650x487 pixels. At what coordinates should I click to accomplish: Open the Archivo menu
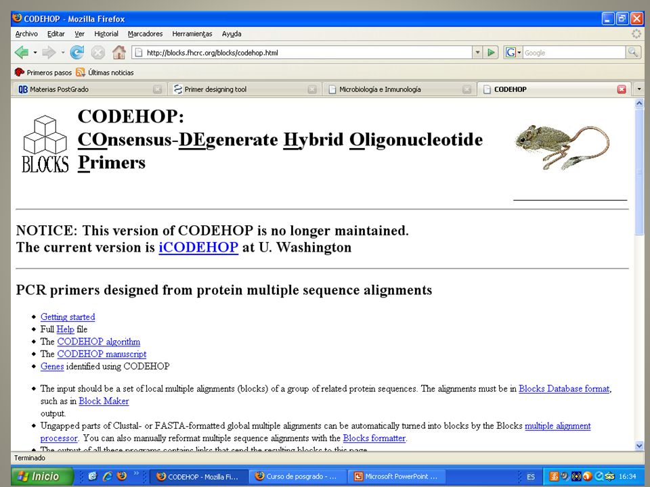(26, 34)
